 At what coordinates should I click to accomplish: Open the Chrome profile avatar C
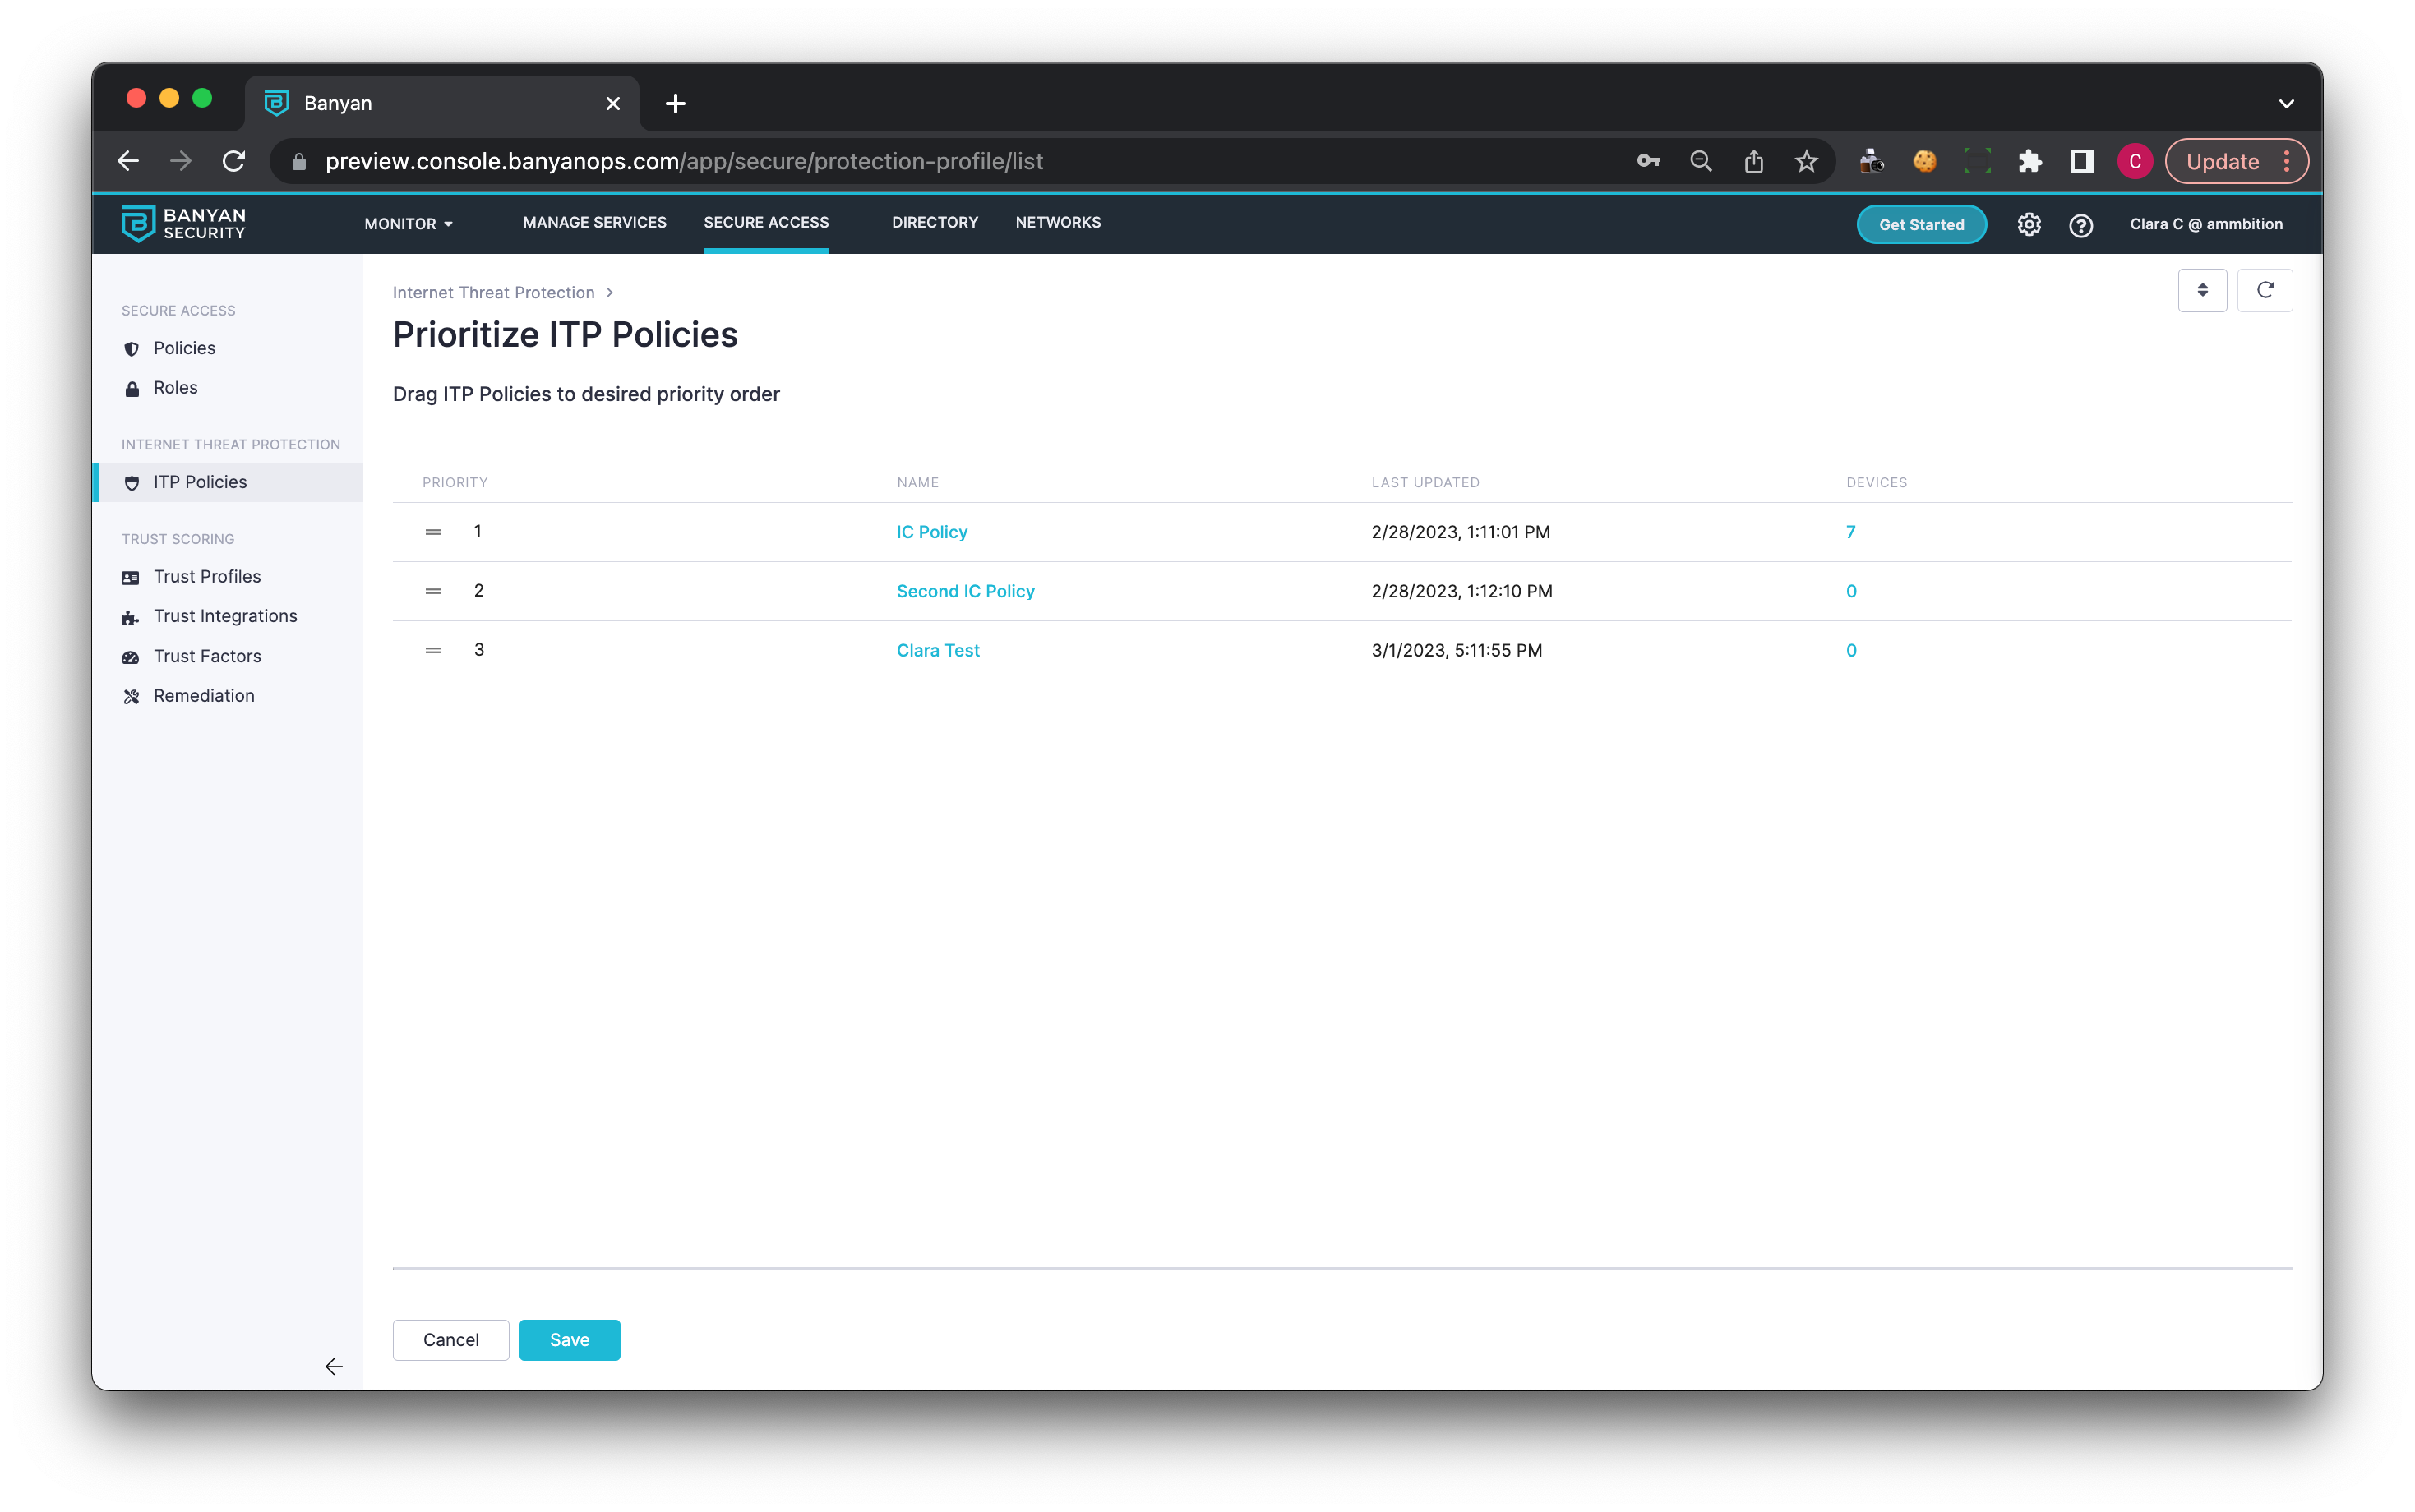pyautogui.click(x=2134, y=161)
